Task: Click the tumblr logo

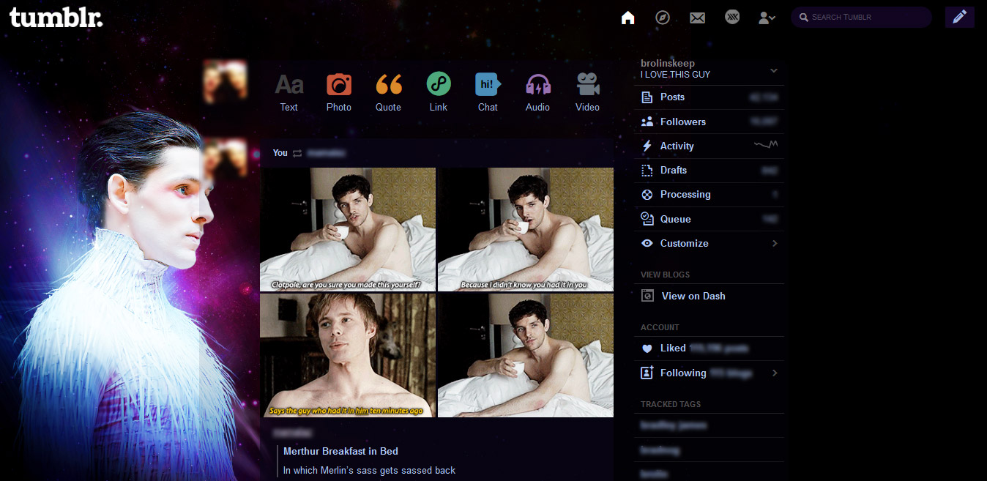Action: (x=56, y=17)
